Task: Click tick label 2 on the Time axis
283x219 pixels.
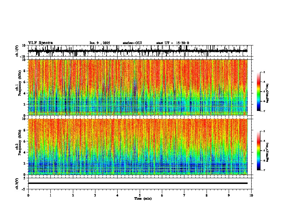Action: tap(73, 195)
